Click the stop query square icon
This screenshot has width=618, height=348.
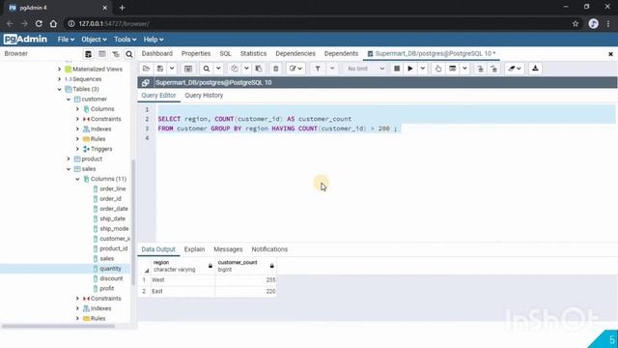[x=397, y=69]
